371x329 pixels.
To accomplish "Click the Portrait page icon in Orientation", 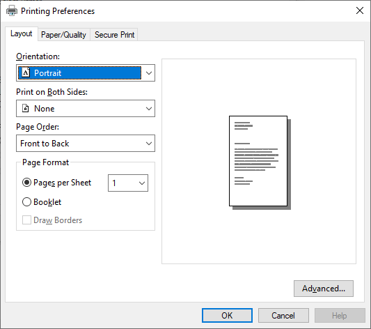I will click(26, 72).
